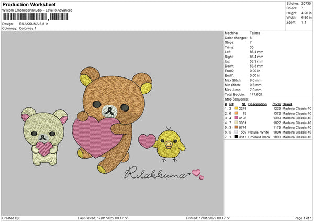Click the yellow chick in preview

click(x=170, y=145)
